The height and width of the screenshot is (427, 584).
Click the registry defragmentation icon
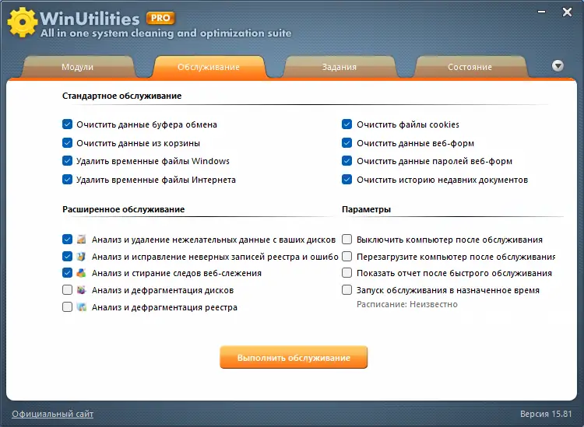81,307
